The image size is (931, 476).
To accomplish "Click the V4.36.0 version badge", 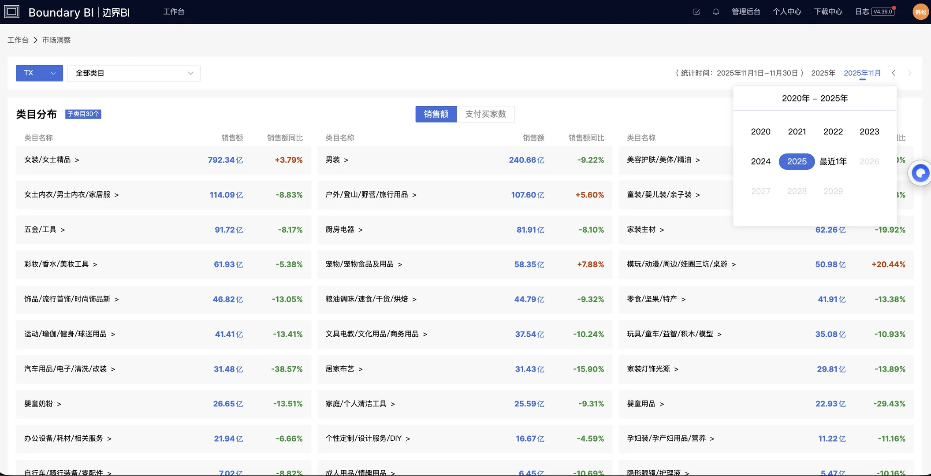I will pyautogui.click(x=882, y=12).
